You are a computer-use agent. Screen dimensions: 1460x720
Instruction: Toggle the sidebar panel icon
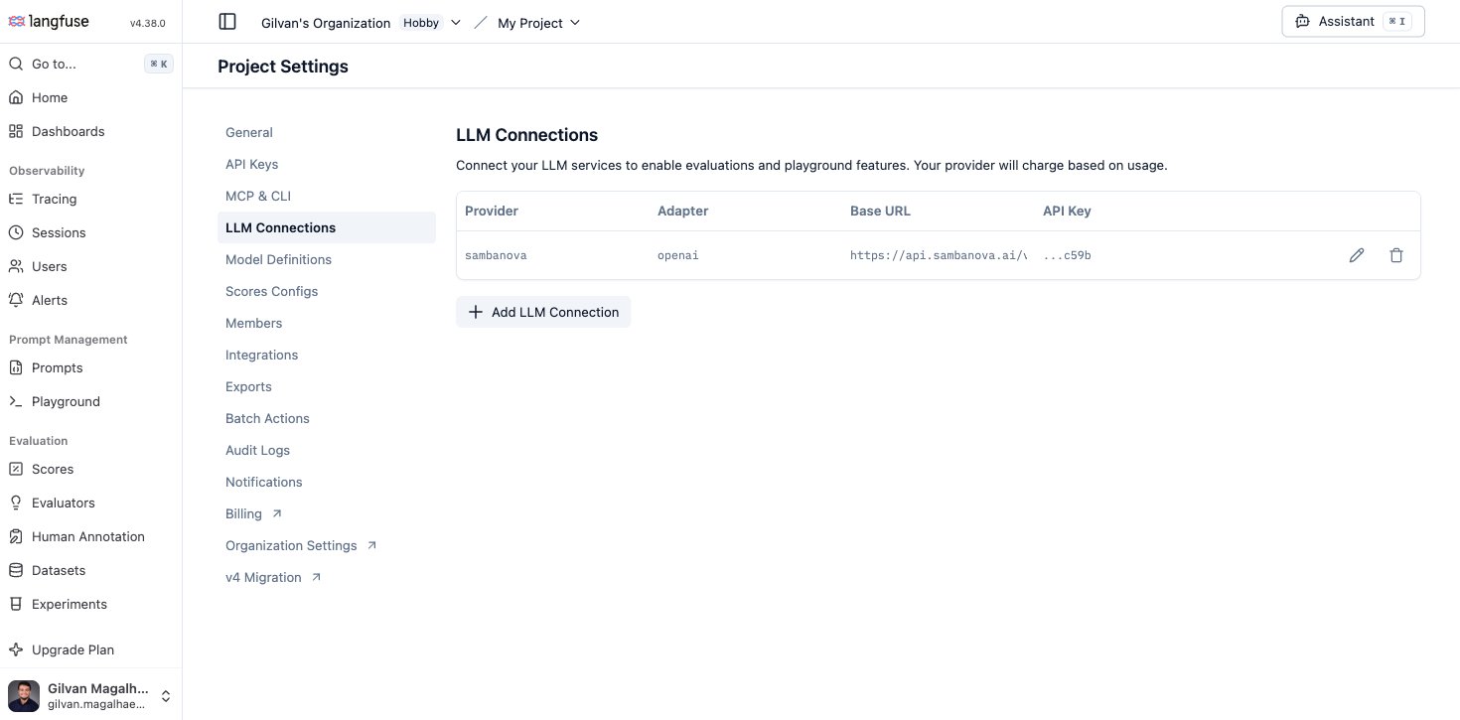point(227,22)
